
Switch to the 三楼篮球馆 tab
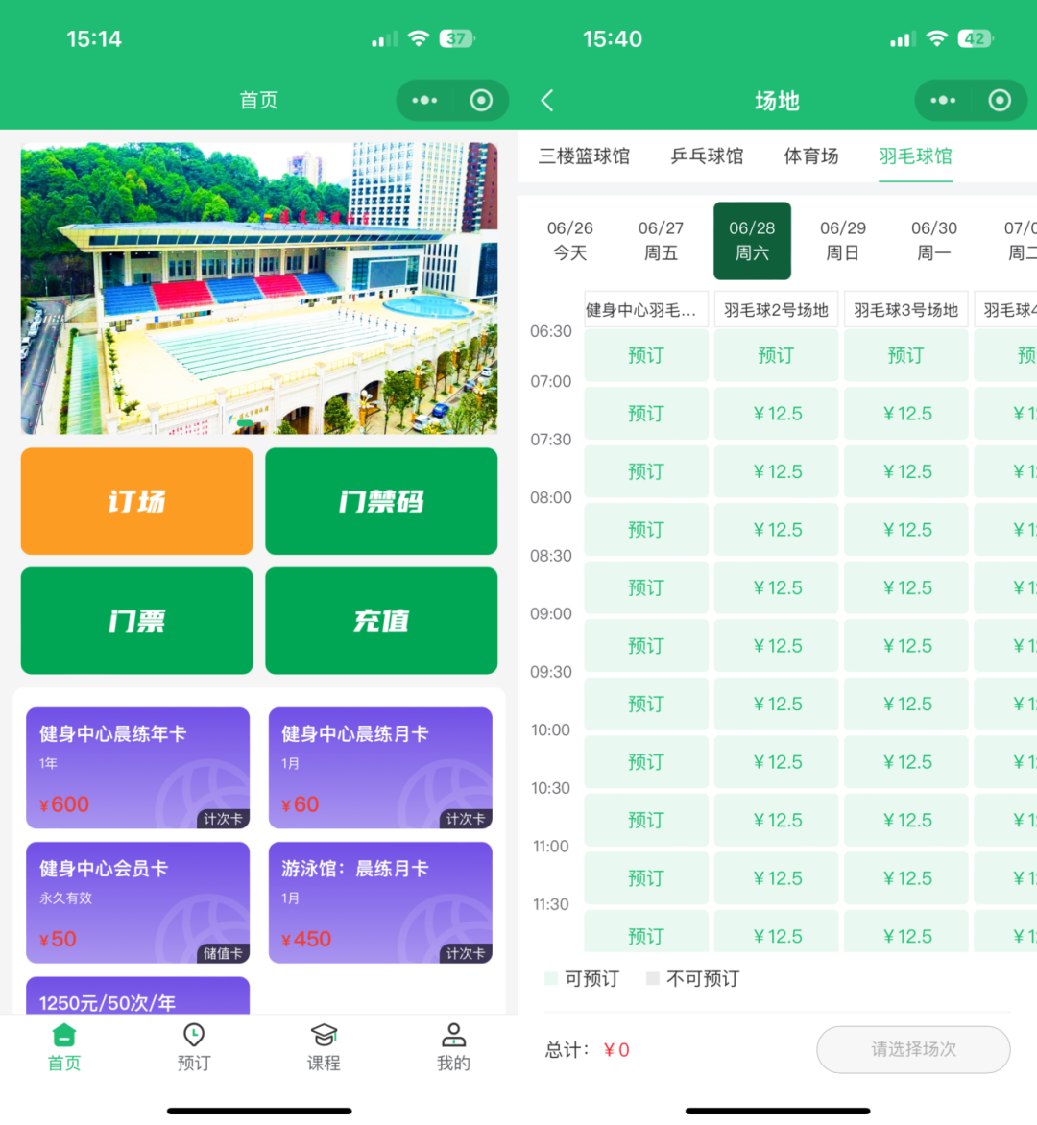point(584,156)
